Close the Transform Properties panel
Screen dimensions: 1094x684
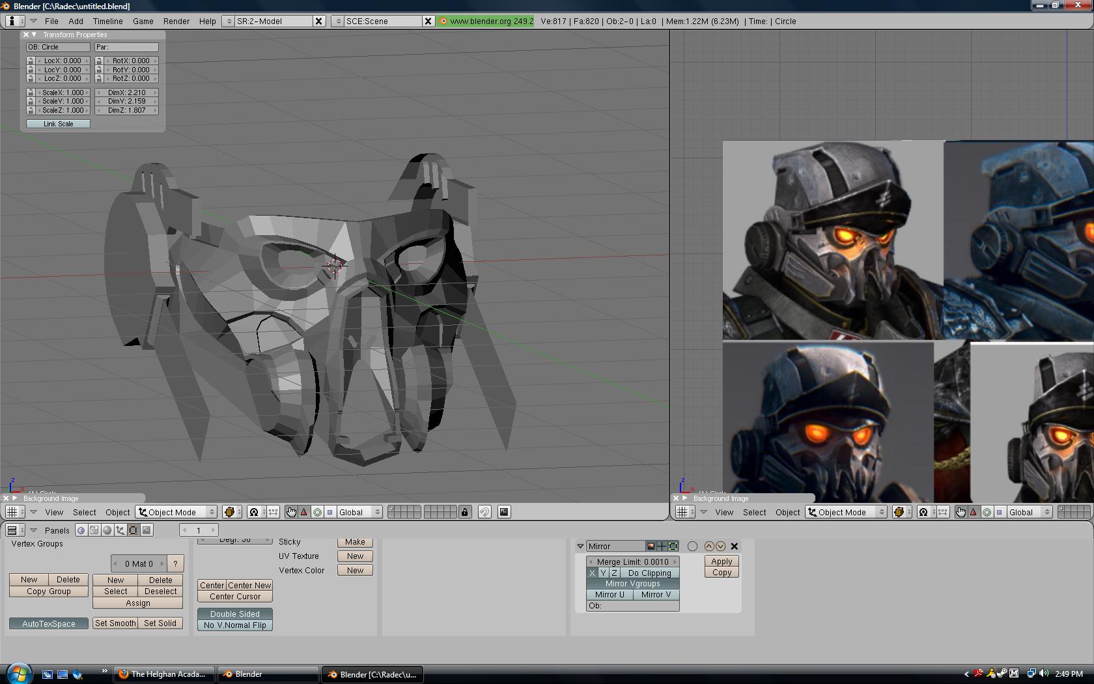click(26, 35)
